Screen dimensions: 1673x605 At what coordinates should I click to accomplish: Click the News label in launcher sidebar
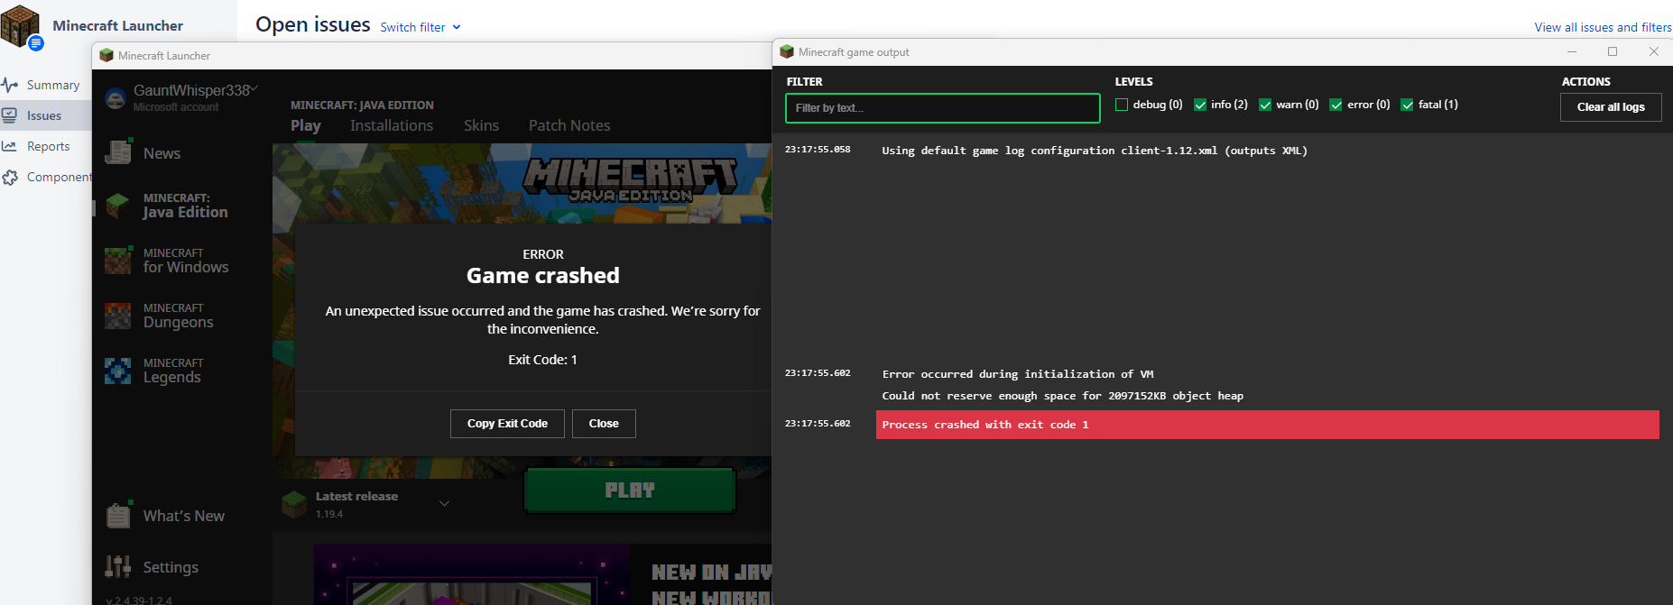tap(162, 153)
